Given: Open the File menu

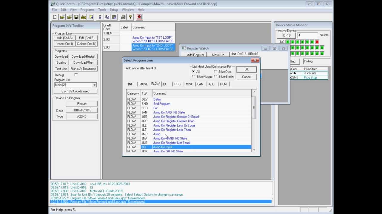Looking at the screenshot, I should pyautogui.click(x=54, y=10).
